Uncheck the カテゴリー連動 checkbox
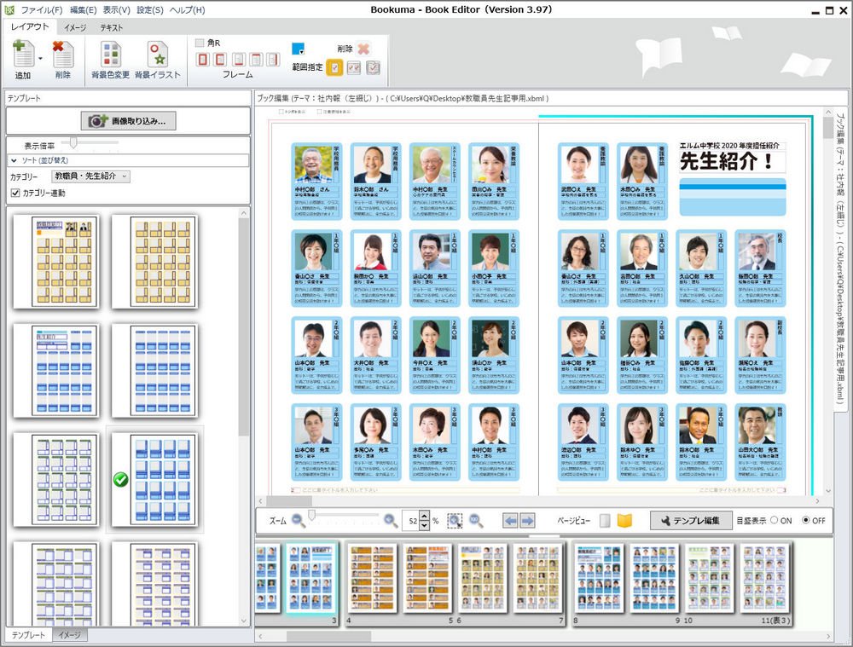This screenshot has width=853, height=647. pyautogui.click(x=15, y=194)
